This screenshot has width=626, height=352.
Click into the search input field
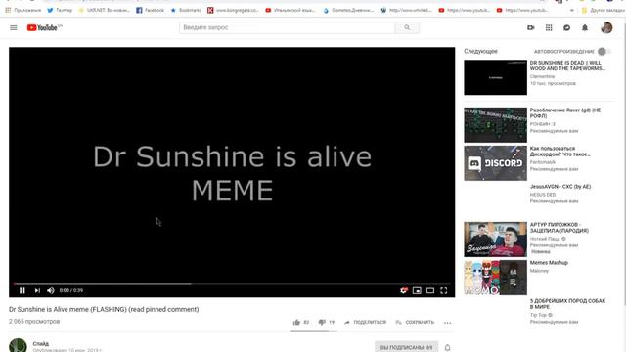pyautogui.click(x=287, y=27)
